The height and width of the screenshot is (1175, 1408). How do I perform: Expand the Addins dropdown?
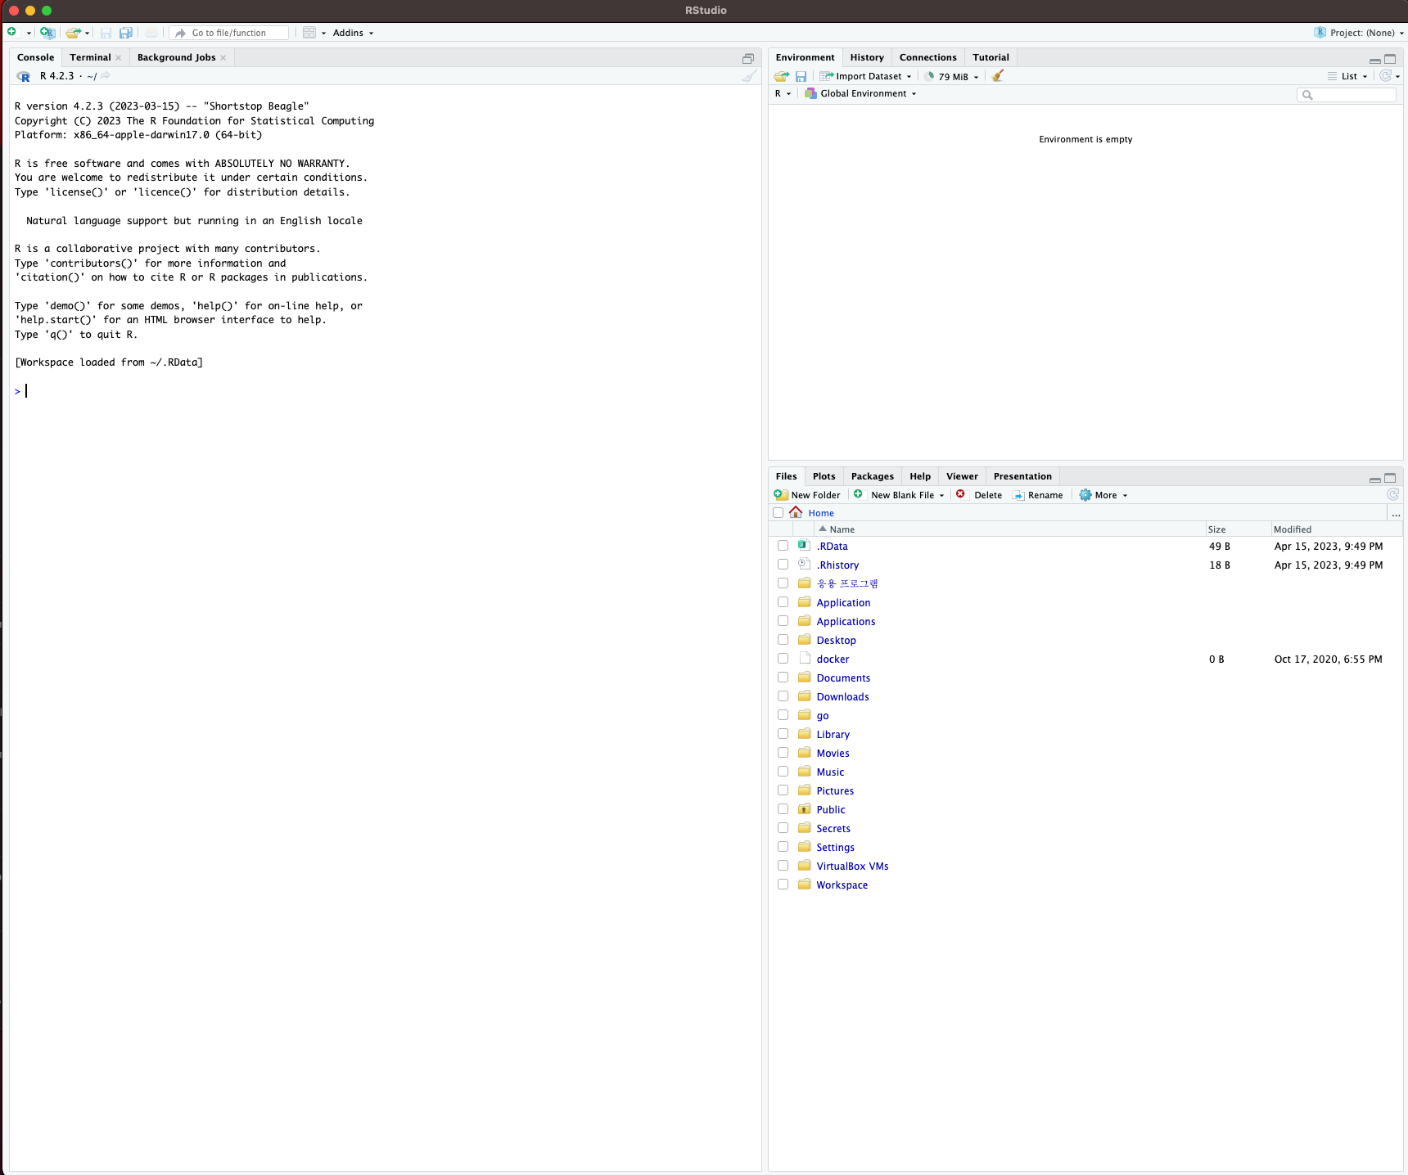[353, 33]
